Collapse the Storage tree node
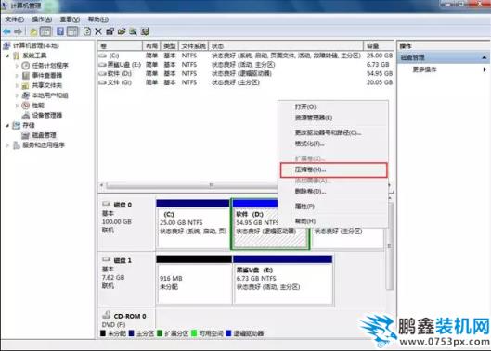 7,125
